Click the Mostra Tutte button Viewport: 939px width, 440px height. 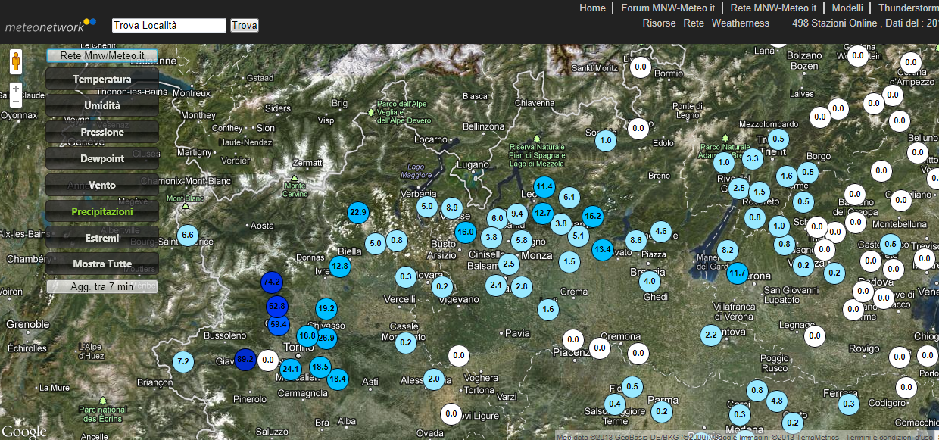[x=102, y=264]
